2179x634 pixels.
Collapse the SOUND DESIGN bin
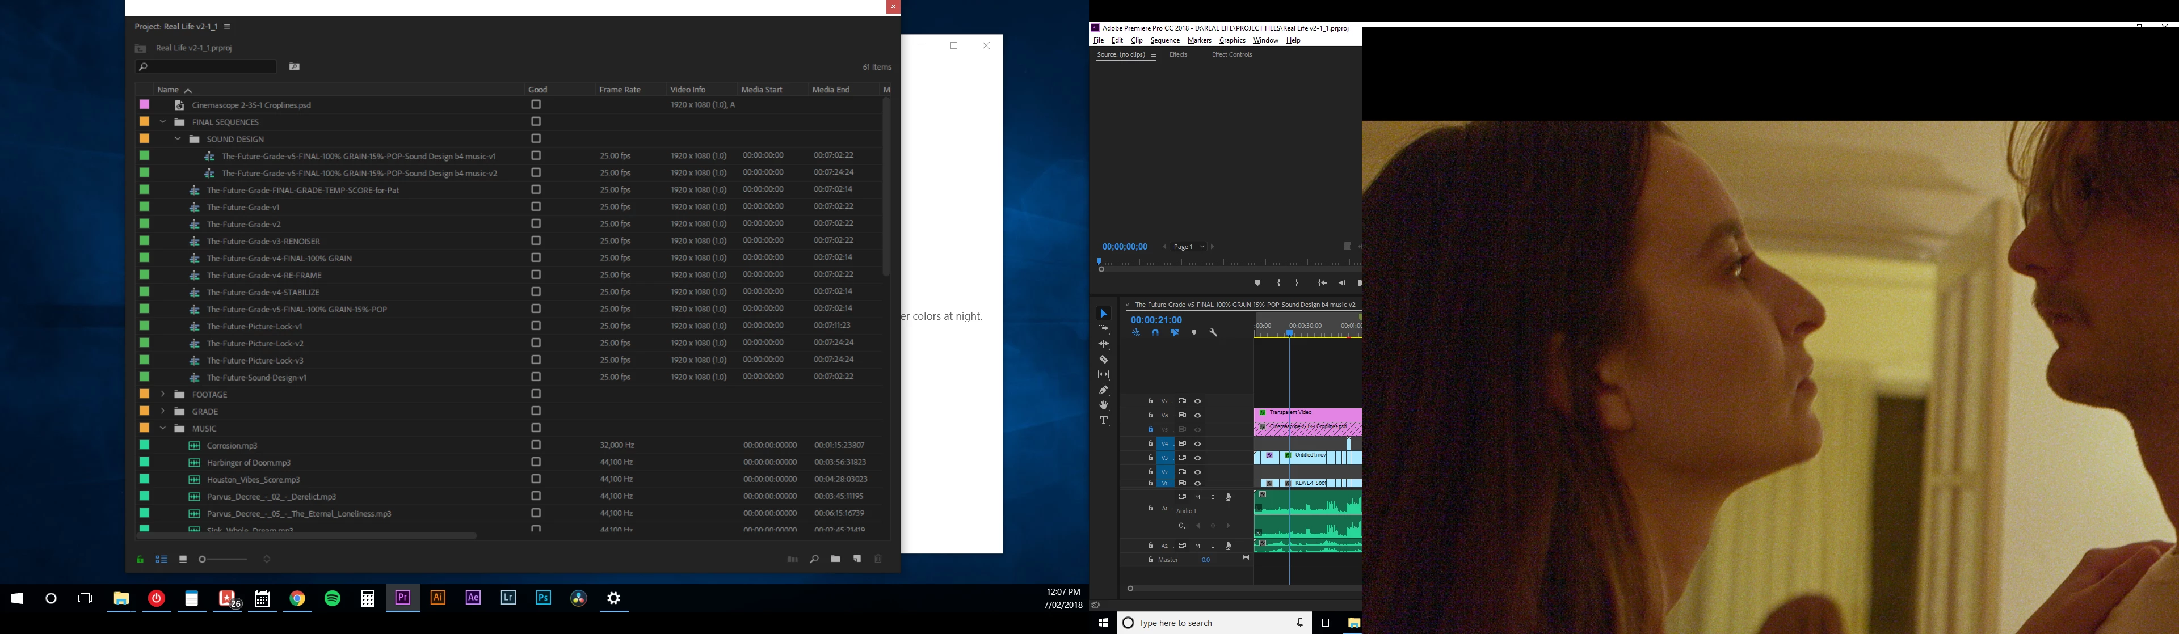click(x=178, y=138)
